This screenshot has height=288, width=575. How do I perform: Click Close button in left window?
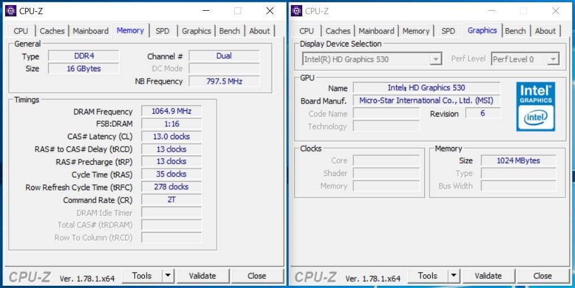pos(257,276)
